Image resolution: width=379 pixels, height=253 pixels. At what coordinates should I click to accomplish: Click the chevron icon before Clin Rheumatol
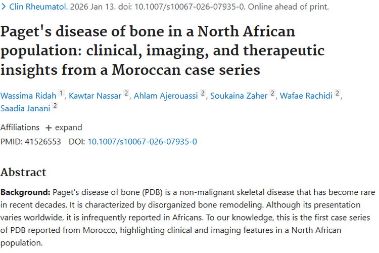4,7
